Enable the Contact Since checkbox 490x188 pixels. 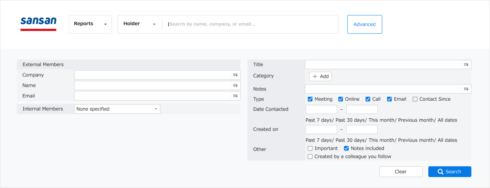(x=415, y=99)
